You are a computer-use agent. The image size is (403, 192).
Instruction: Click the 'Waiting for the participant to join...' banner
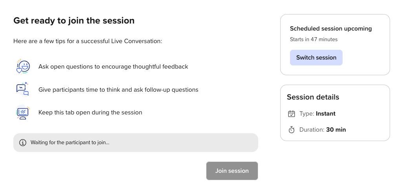click(136, 143)
